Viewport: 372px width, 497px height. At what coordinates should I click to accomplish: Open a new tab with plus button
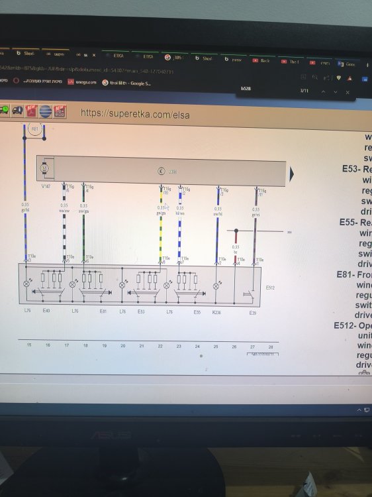367,65
